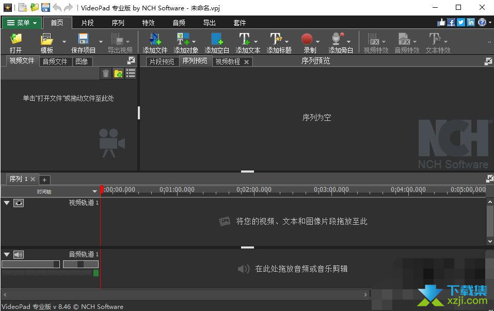Open Audio Effects (音频特效)
The width and height of the screenshot is (494, 311).
click(x=404, y=39)
